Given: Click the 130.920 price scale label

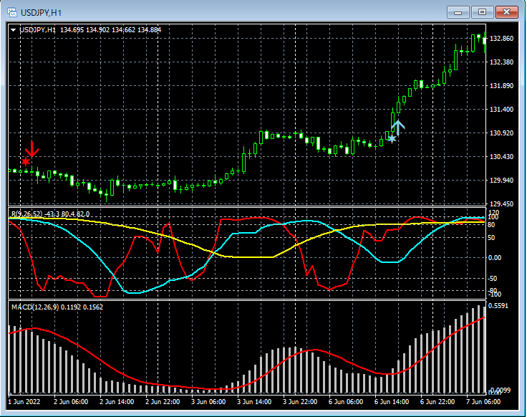Looking at the screenshot, I should (501, 133).
